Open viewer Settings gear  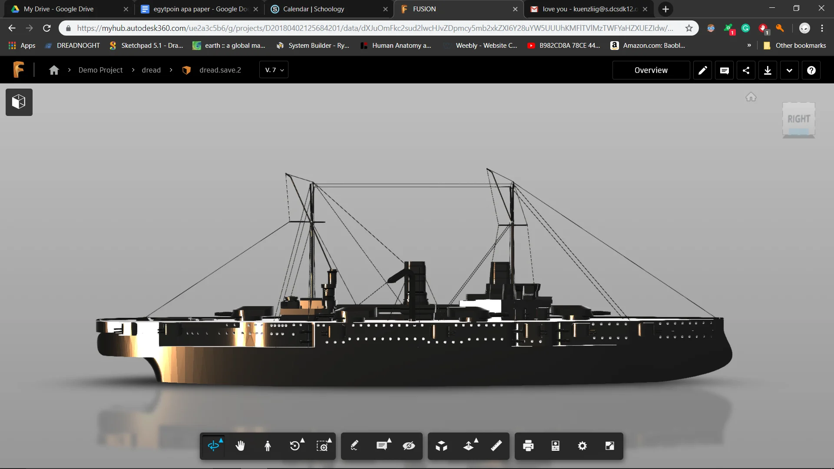[582, 446]
